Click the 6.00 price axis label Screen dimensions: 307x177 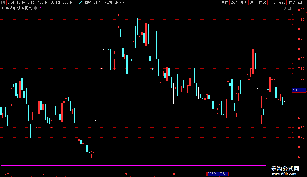(301, 157)
